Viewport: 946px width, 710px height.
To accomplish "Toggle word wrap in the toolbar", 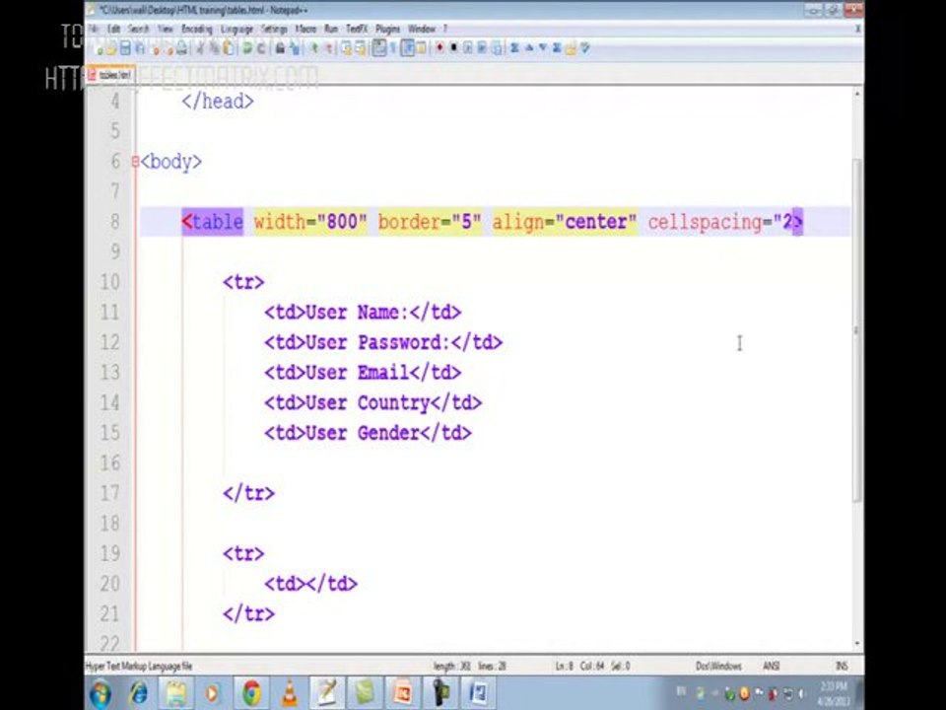I will click(x=378, y=47).
